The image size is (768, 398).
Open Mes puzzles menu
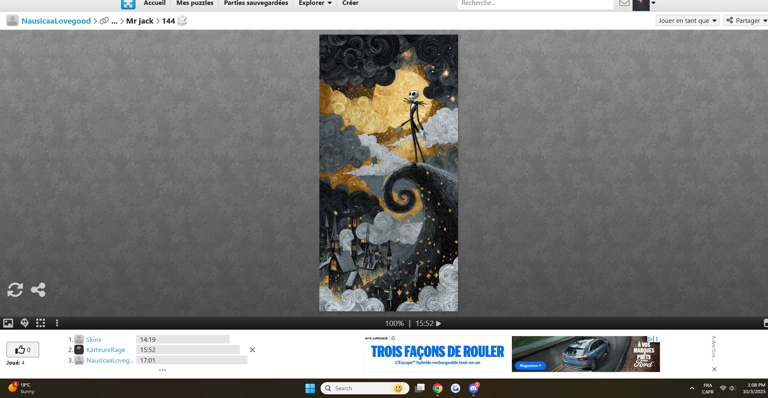pos(195,3)
